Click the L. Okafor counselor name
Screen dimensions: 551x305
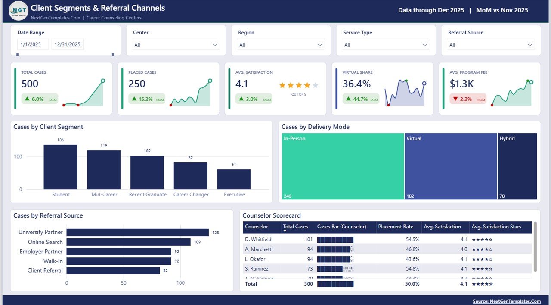(255, 259)
